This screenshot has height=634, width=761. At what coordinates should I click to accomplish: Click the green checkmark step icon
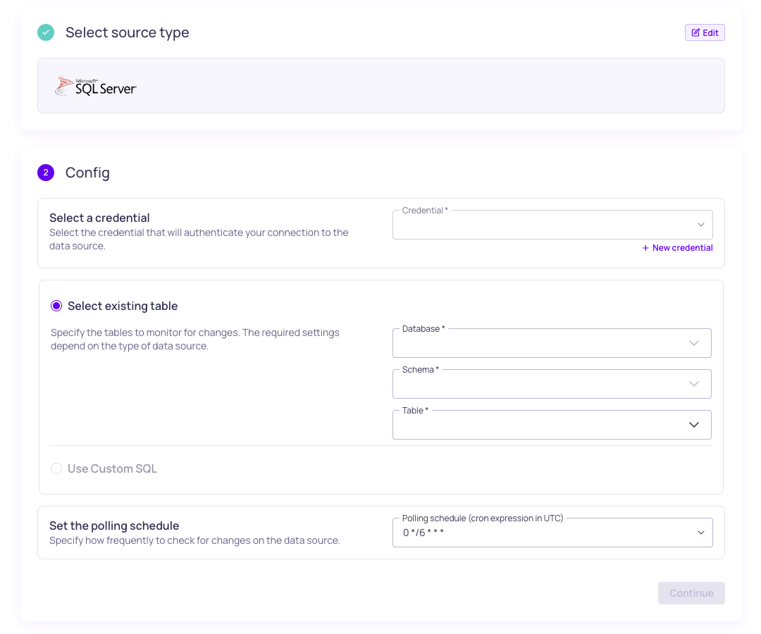coord(46,32)
